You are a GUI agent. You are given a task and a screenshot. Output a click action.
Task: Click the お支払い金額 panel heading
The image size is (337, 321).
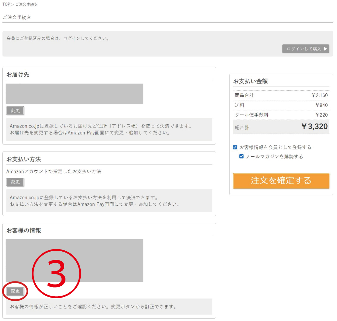click(251, 81)
